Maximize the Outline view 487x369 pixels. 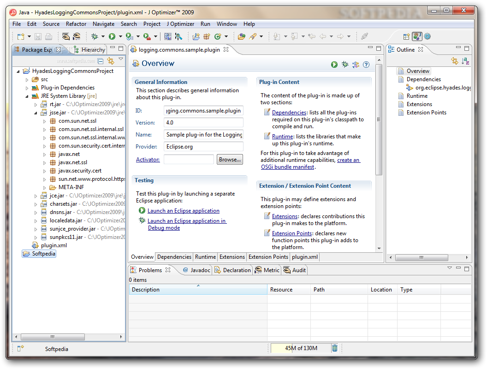pyautogui.click(x=467, y=48)
